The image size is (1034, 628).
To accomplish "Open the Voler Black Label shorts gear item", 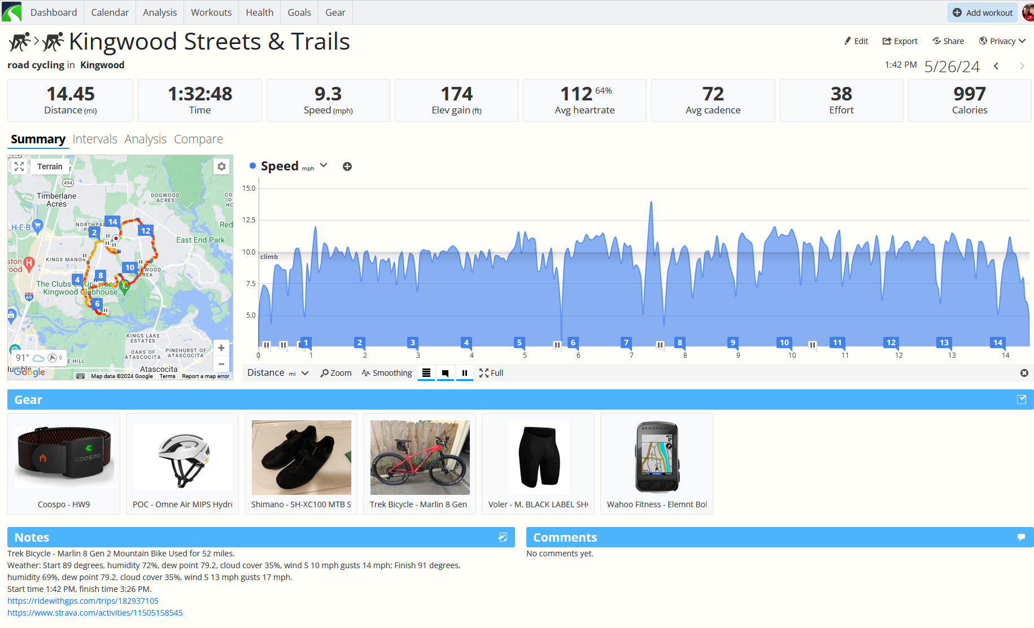I will pyautogui.click(x=538, y=464).
